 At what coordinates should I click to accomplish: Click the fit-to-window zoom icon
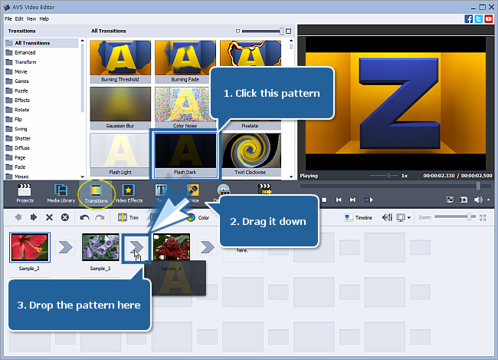point(483,218)
